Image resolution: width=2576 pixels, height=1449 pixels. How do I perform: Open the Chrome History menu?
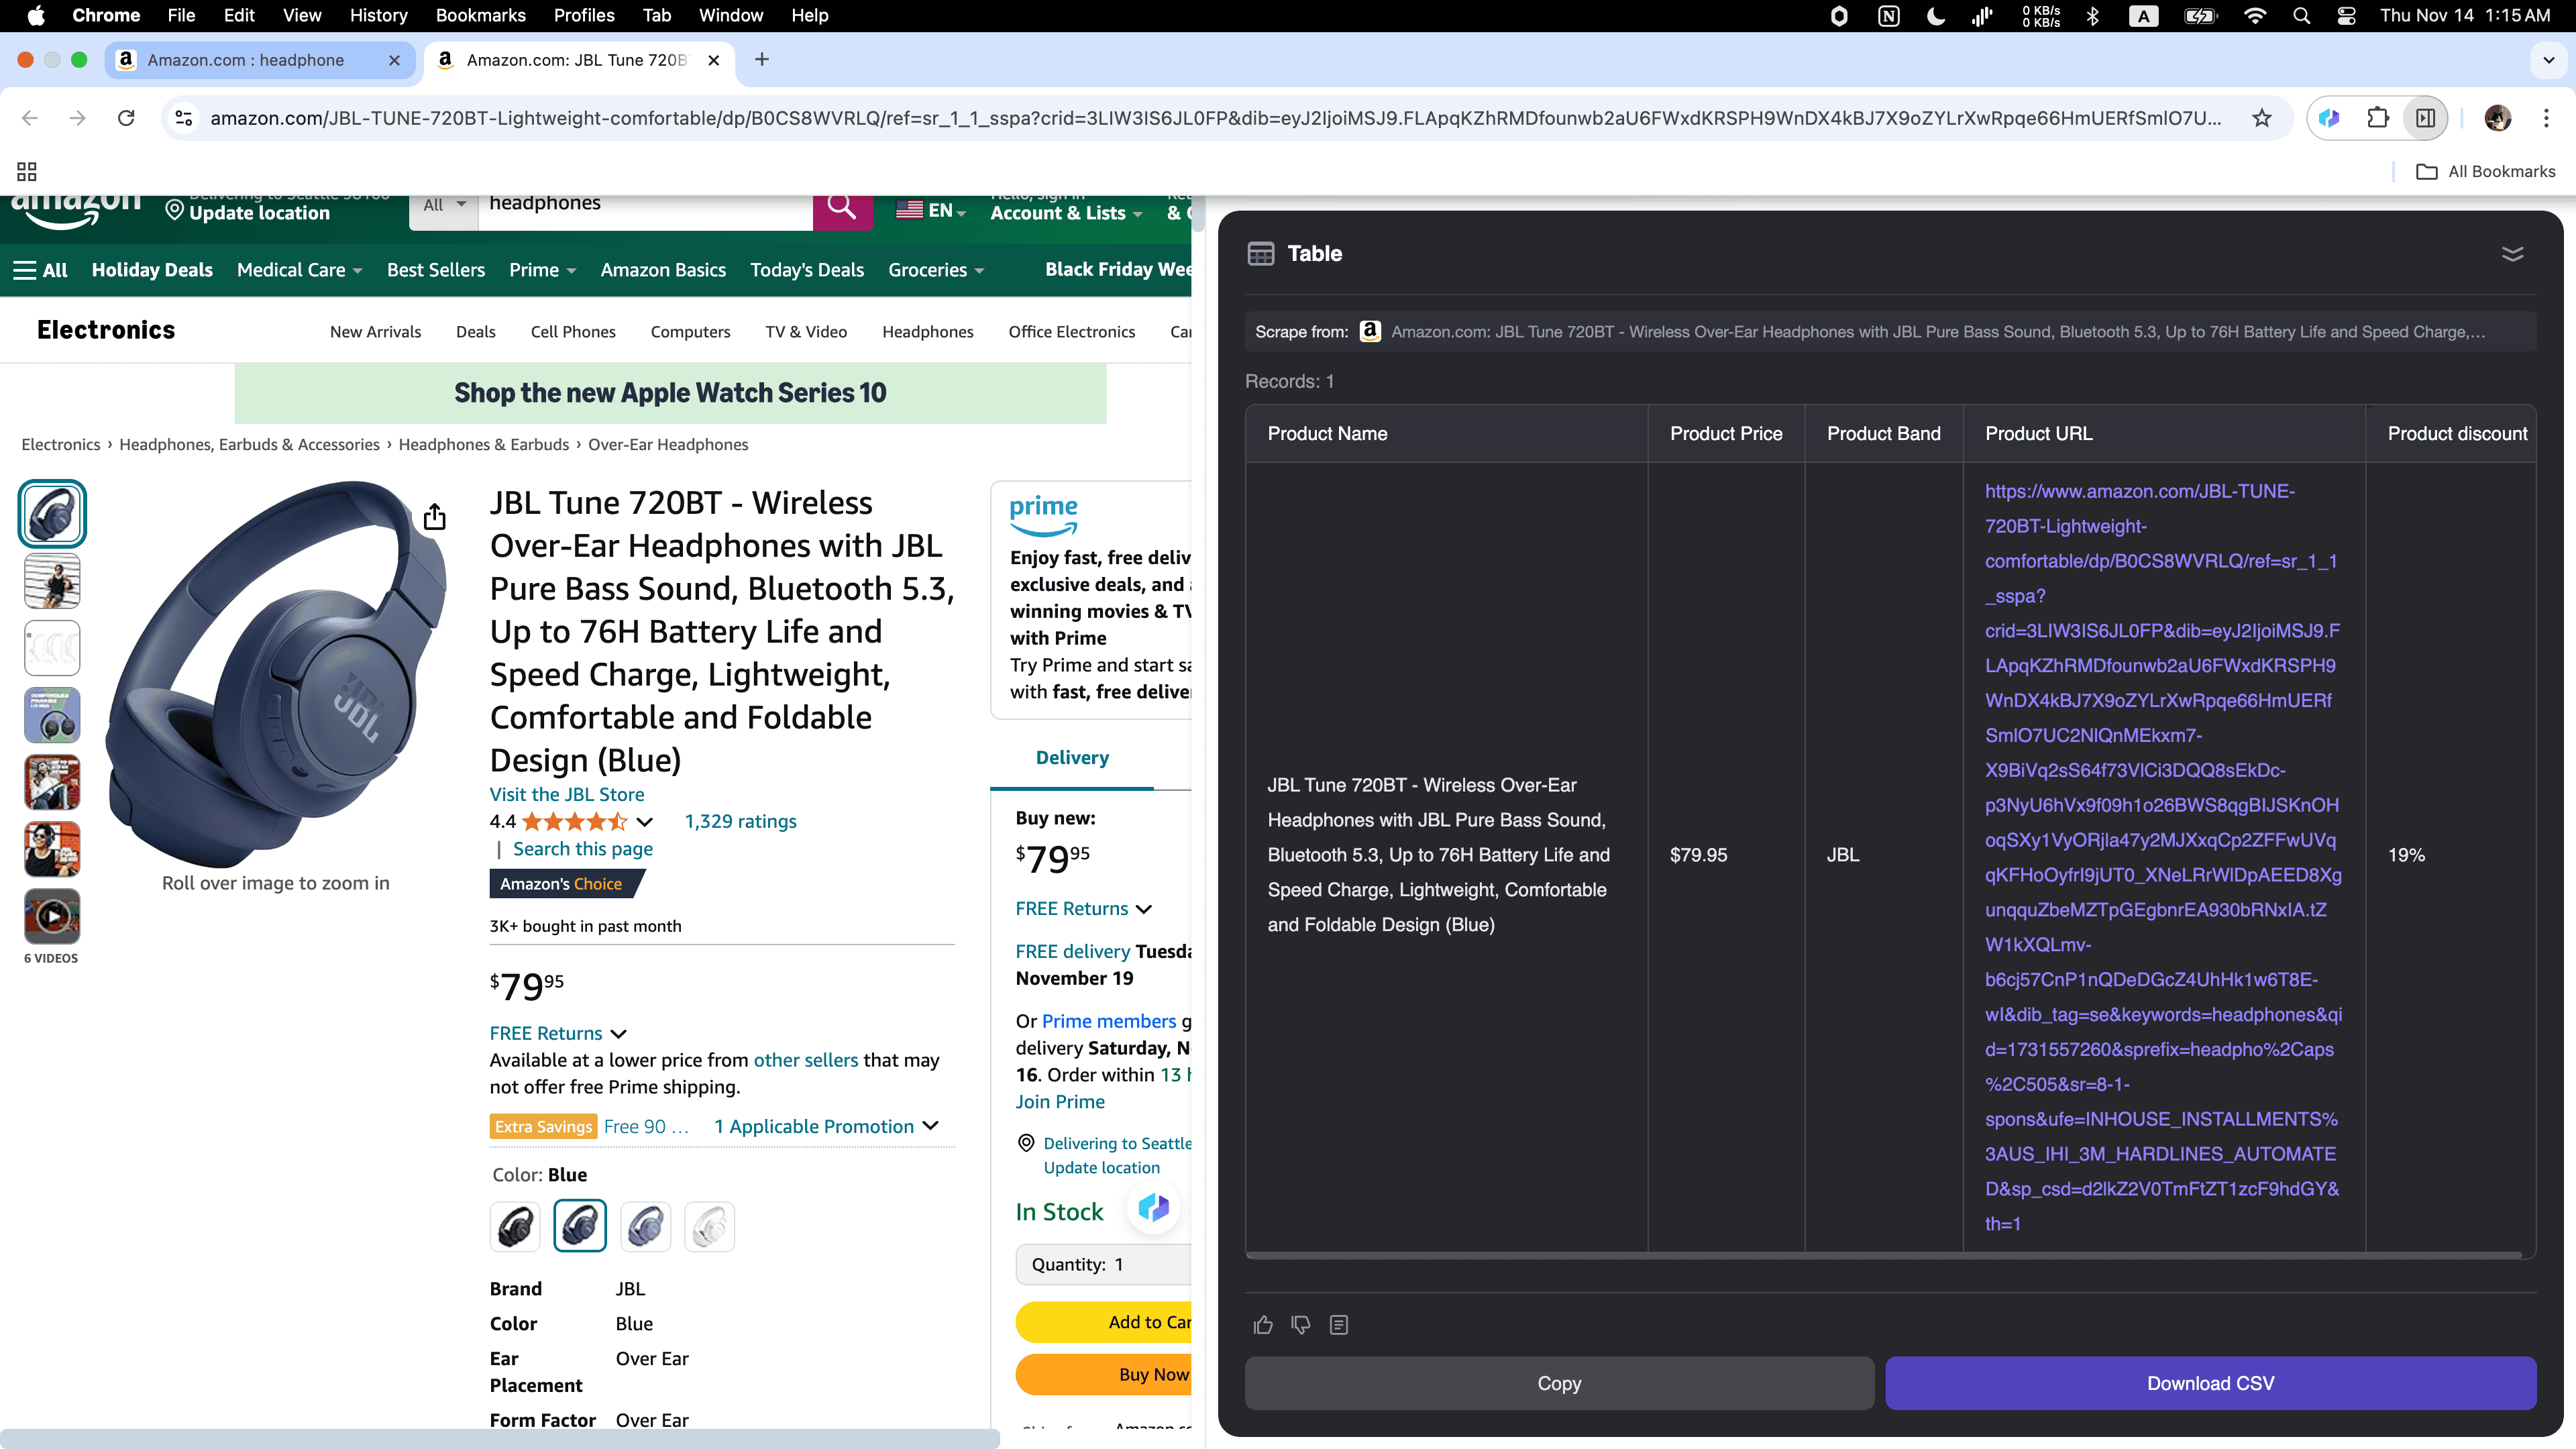pos(378,16)
